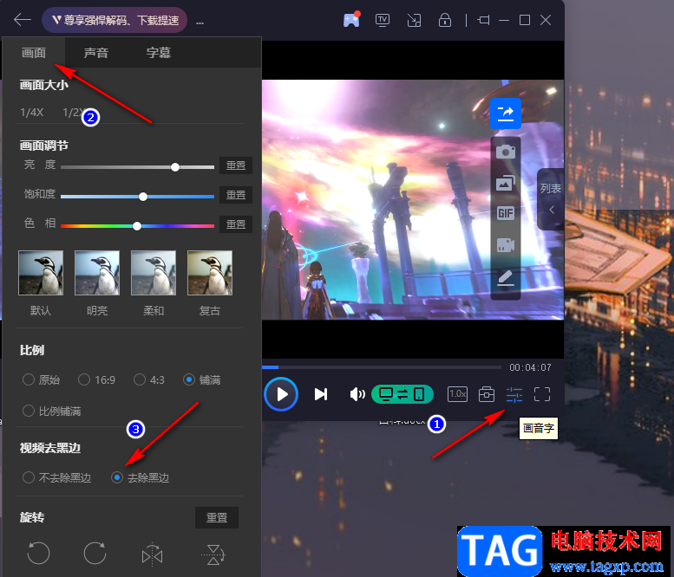
Task: Open the edit pencil tool
Action: [506, 278]
